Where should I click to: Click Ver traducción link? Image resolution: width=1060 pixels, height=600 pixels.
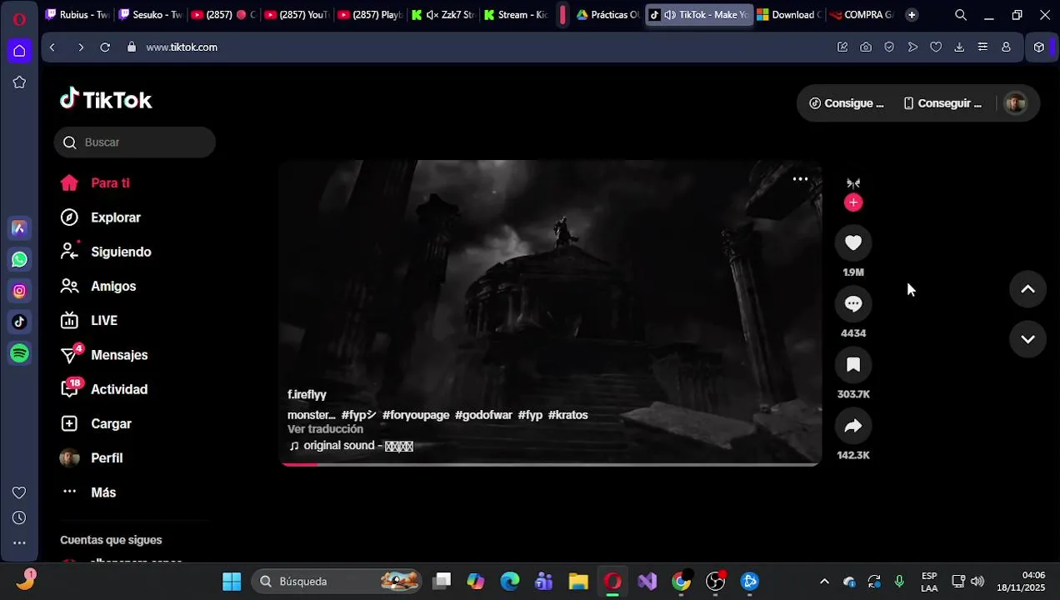(x=325, y=429)
